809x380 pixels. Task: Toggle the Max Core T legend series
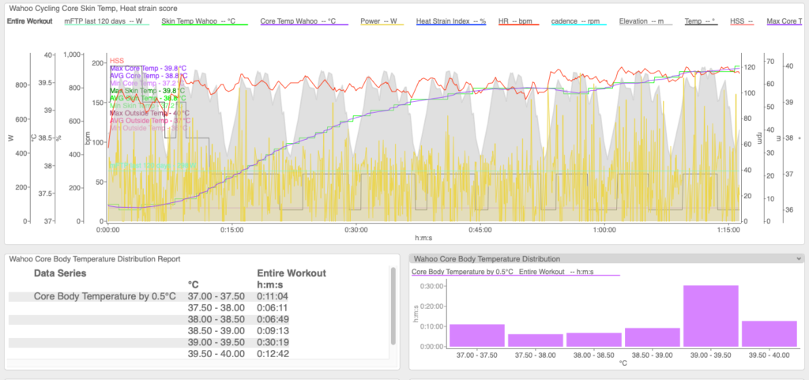coord(785,21)
